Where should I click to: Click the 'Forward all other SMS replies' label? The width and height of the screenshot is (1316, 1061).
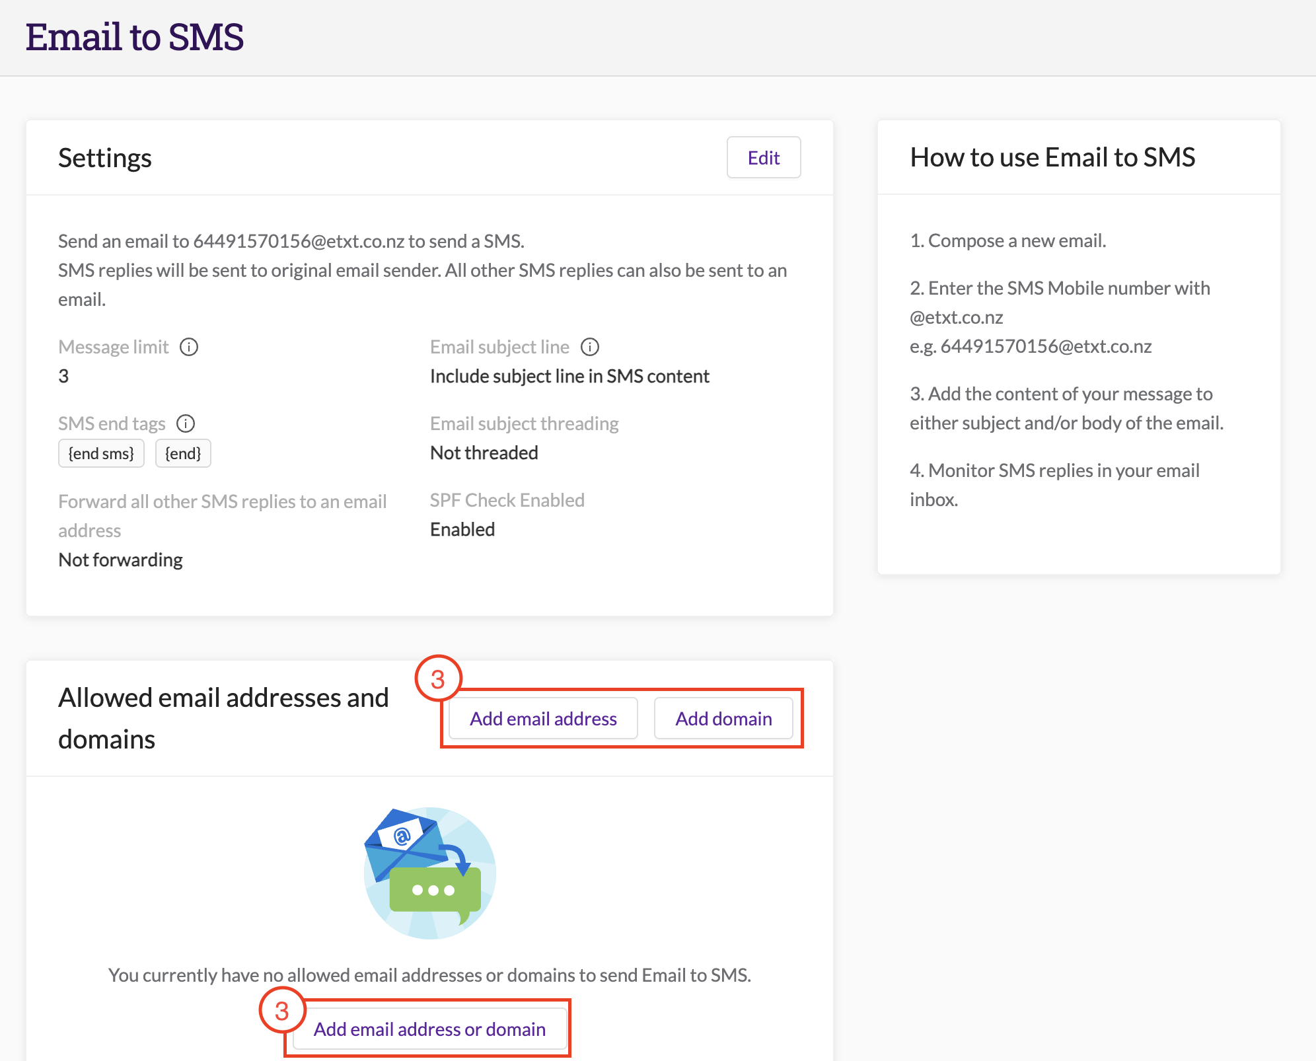point(223,516)
